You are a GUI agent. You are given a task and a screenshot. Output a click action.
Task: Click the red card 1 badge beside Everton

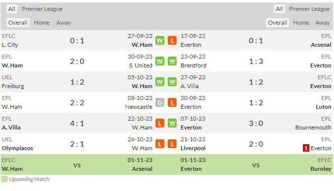306,148
